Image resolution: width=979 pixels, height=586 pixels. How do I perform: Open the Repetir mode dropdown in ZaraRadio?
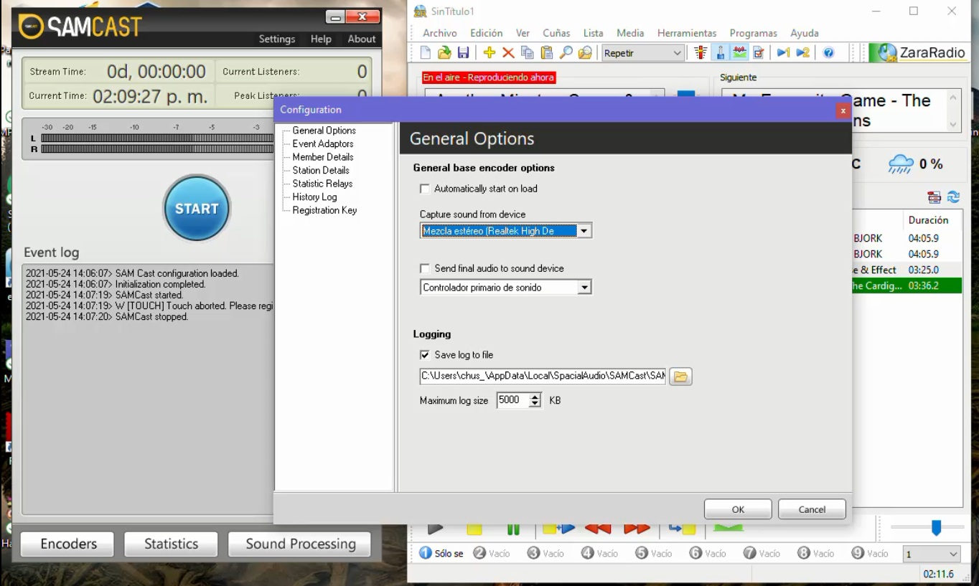click(x=642, y=53)
